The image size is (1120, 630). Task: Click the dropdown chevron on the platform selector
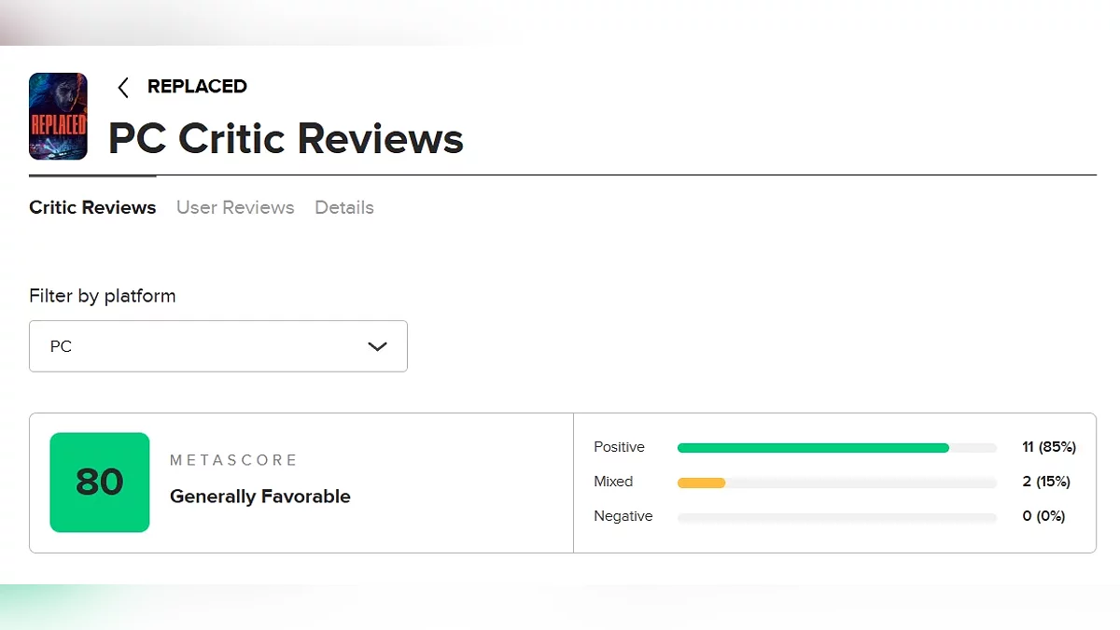pos(378,345)
